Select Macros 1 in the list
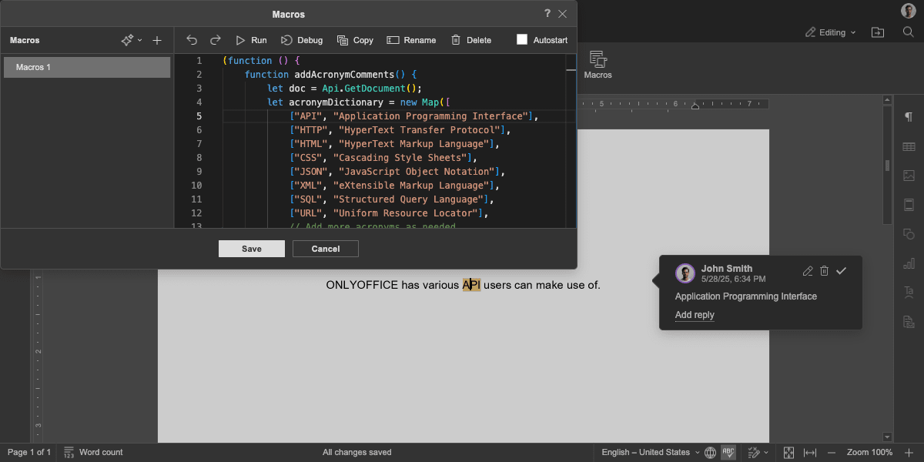 87,67
